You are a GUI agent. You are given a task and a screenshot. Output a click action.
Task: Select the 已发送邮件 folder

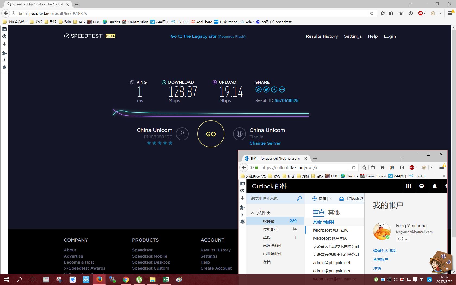click(x=275, y=245)
